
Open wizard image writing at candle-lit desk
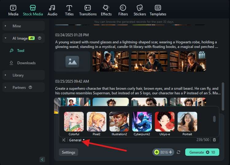tap(149, 61)
